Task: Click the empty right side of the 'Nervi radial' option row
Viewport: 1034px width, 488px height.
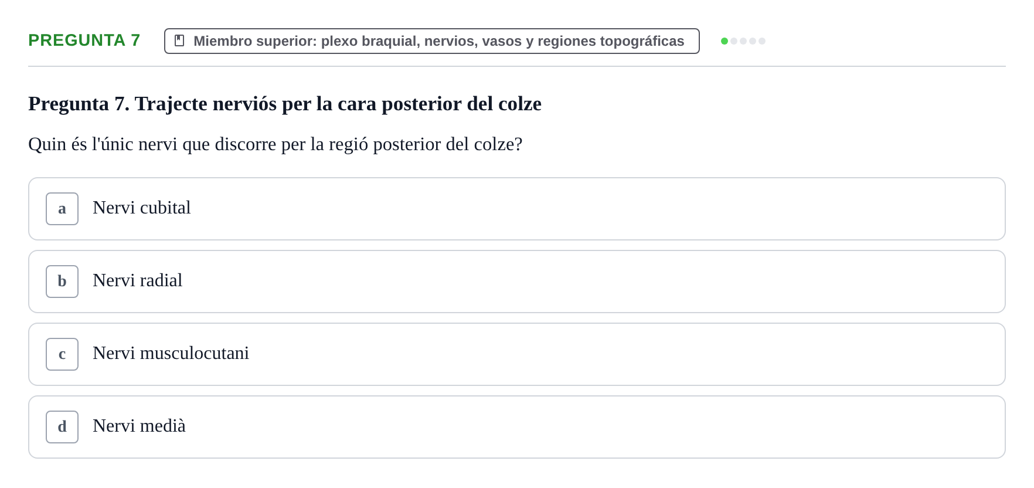Action: [703, 282]
